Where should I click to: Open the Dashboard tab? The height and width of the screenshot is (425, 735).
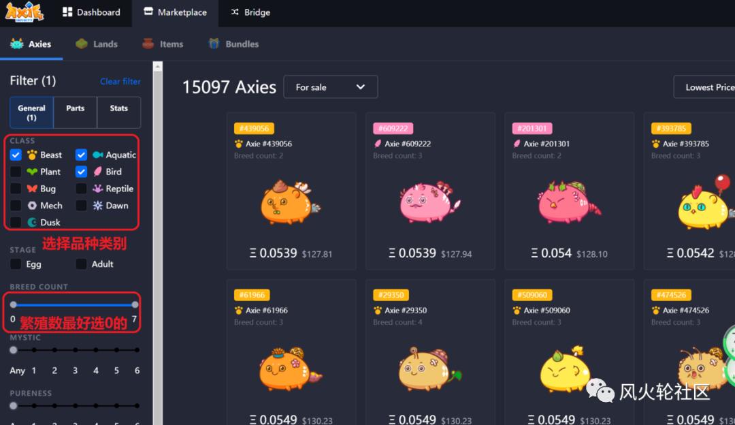(91, 12)
